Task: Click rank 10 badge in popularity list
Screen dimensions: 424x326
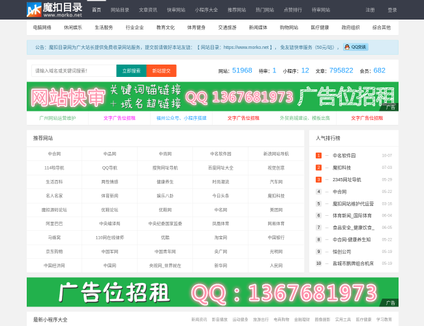Action: tap(318, 263)
